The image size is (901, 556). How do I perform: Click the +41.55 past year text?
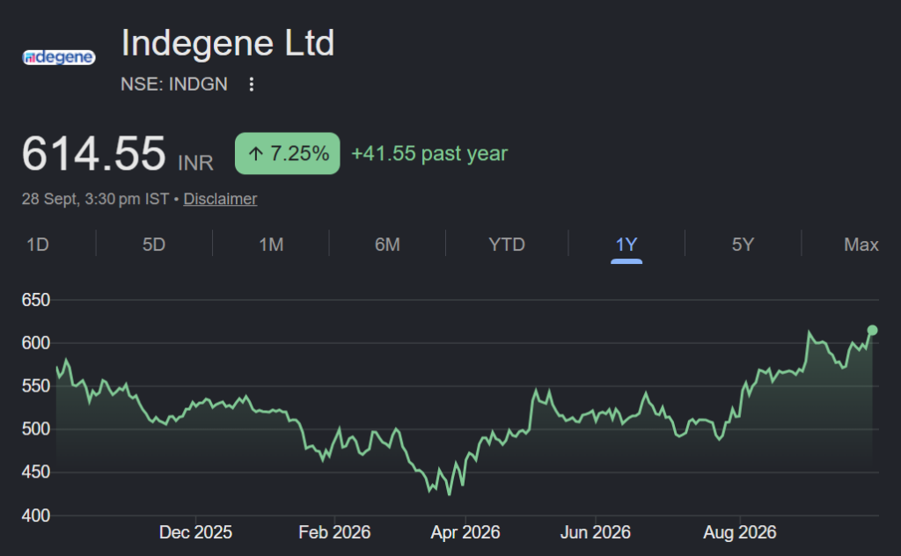(x=429, y=153)
